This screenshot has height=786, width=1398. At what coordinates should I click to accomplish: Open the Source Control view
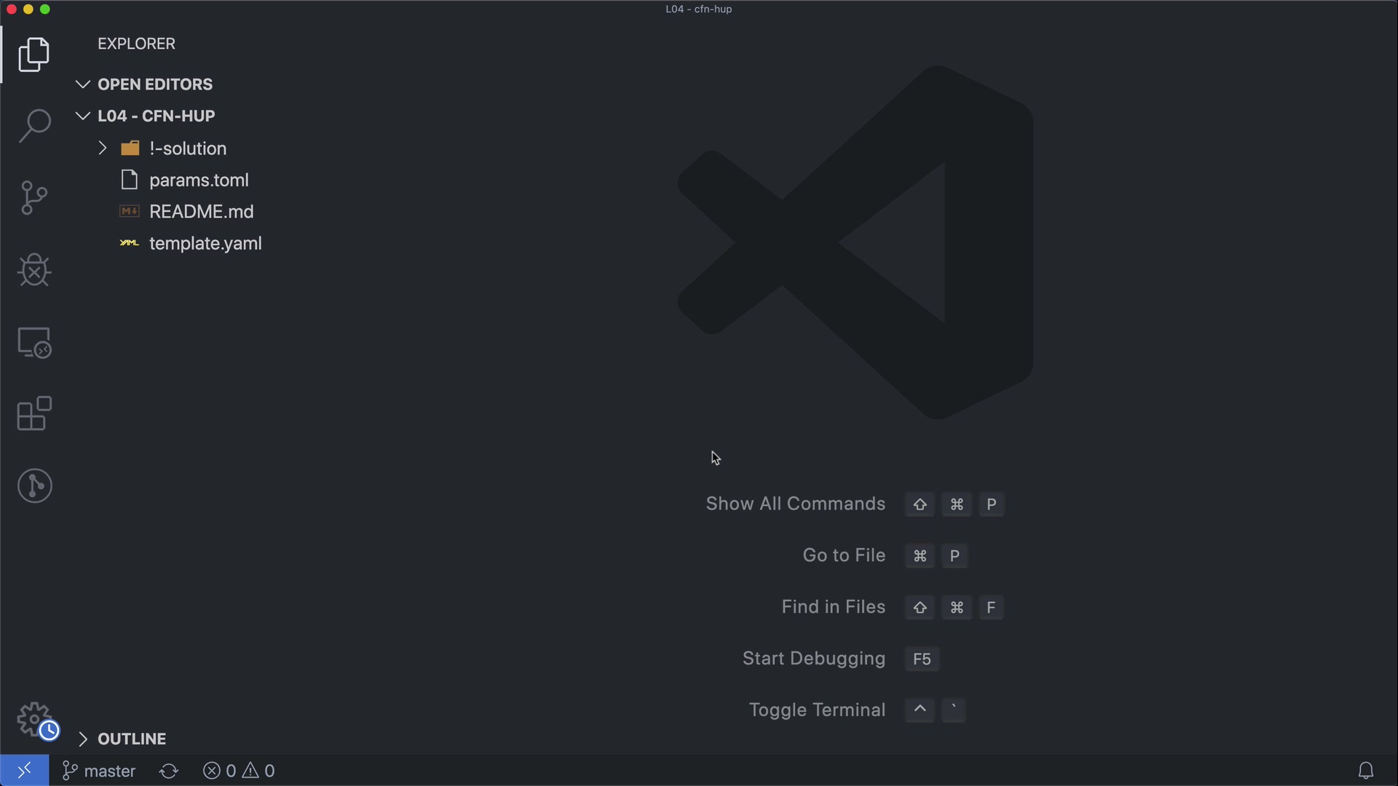pos(34,198)
